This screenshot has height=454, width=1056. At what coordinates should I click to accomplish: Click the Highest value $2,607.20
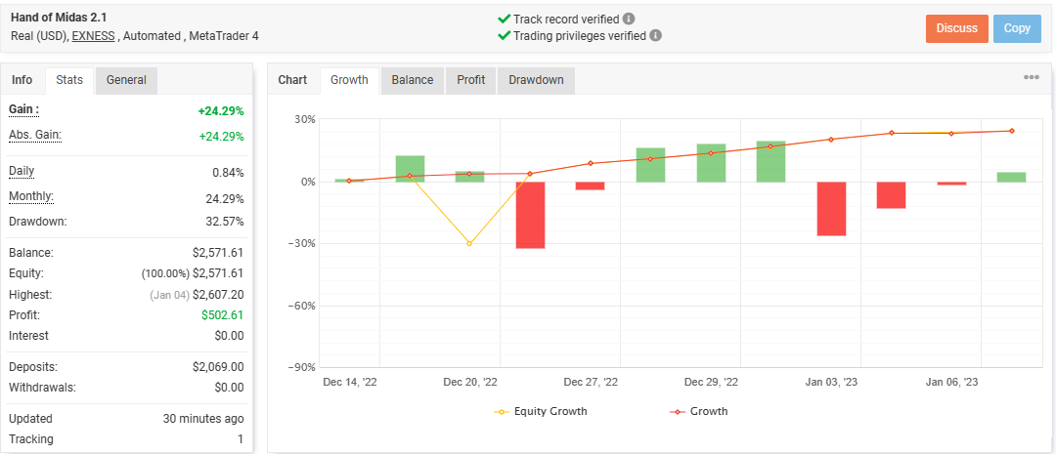217,295
